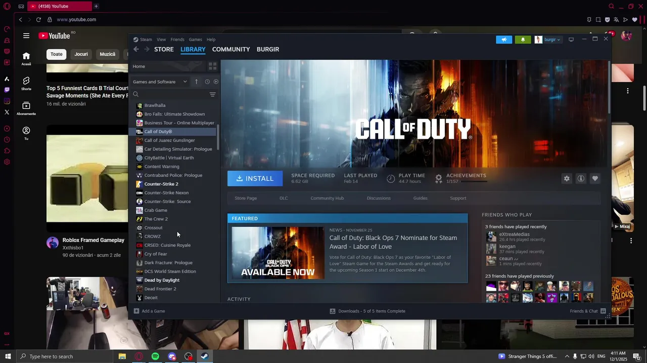Screen dimensions: 647x363
Task: Click the DCS World Steam Edition icon
Action: point(140,271)
